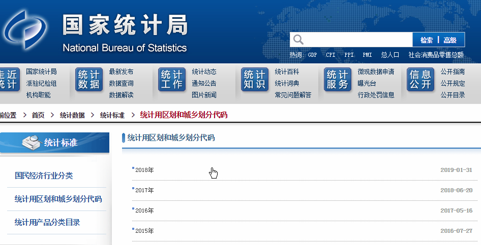
Task: Open 图片新闻 menu link
Action: point(204,95)
